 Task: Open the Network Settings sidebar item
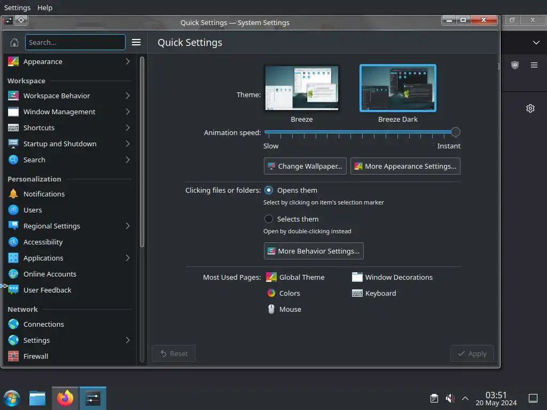pyautogui.click(x=69, y=341)
